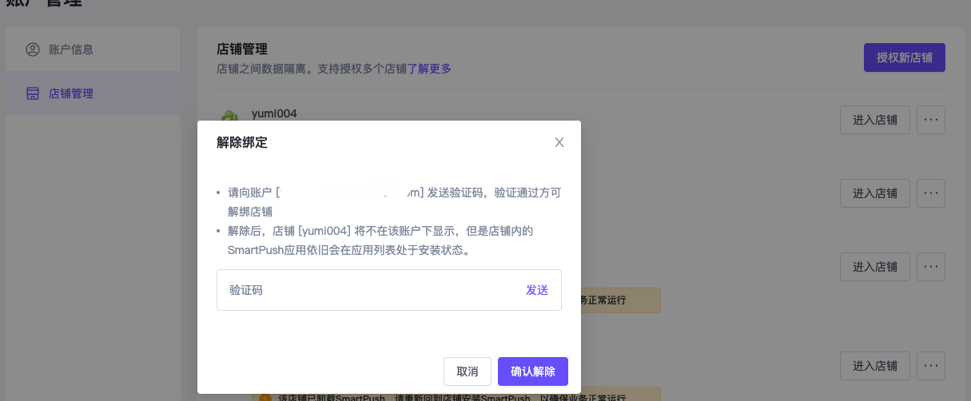
Task: Click the user icon beside 账户信息
Action: 33,50
